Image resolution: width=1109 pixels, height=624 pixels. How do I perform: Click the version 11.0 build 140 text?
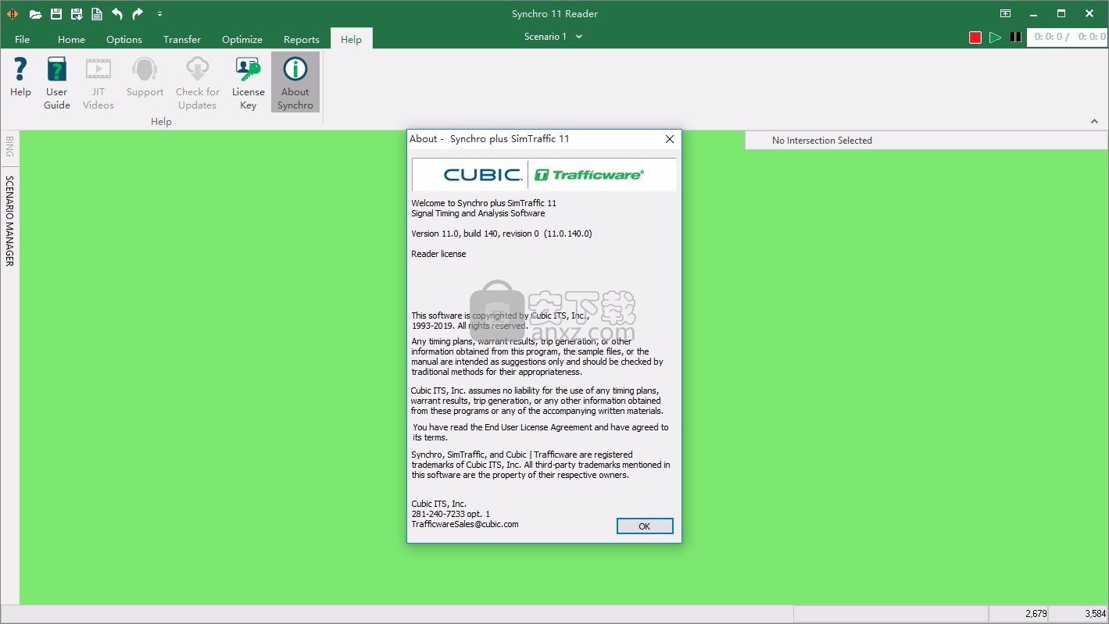click(502, 234)
